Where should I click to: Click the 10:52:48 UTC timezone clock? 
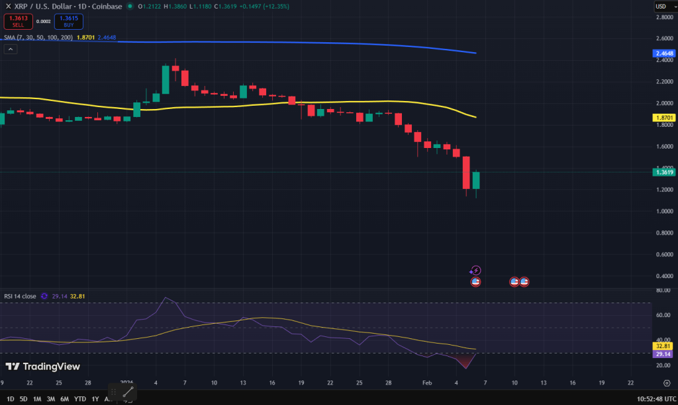click(x=656, y=399)
